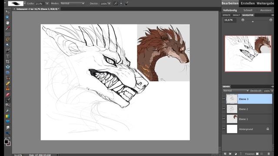
Task: Toggle lock transparent pixels next to Fixieren
Action: 257,154
